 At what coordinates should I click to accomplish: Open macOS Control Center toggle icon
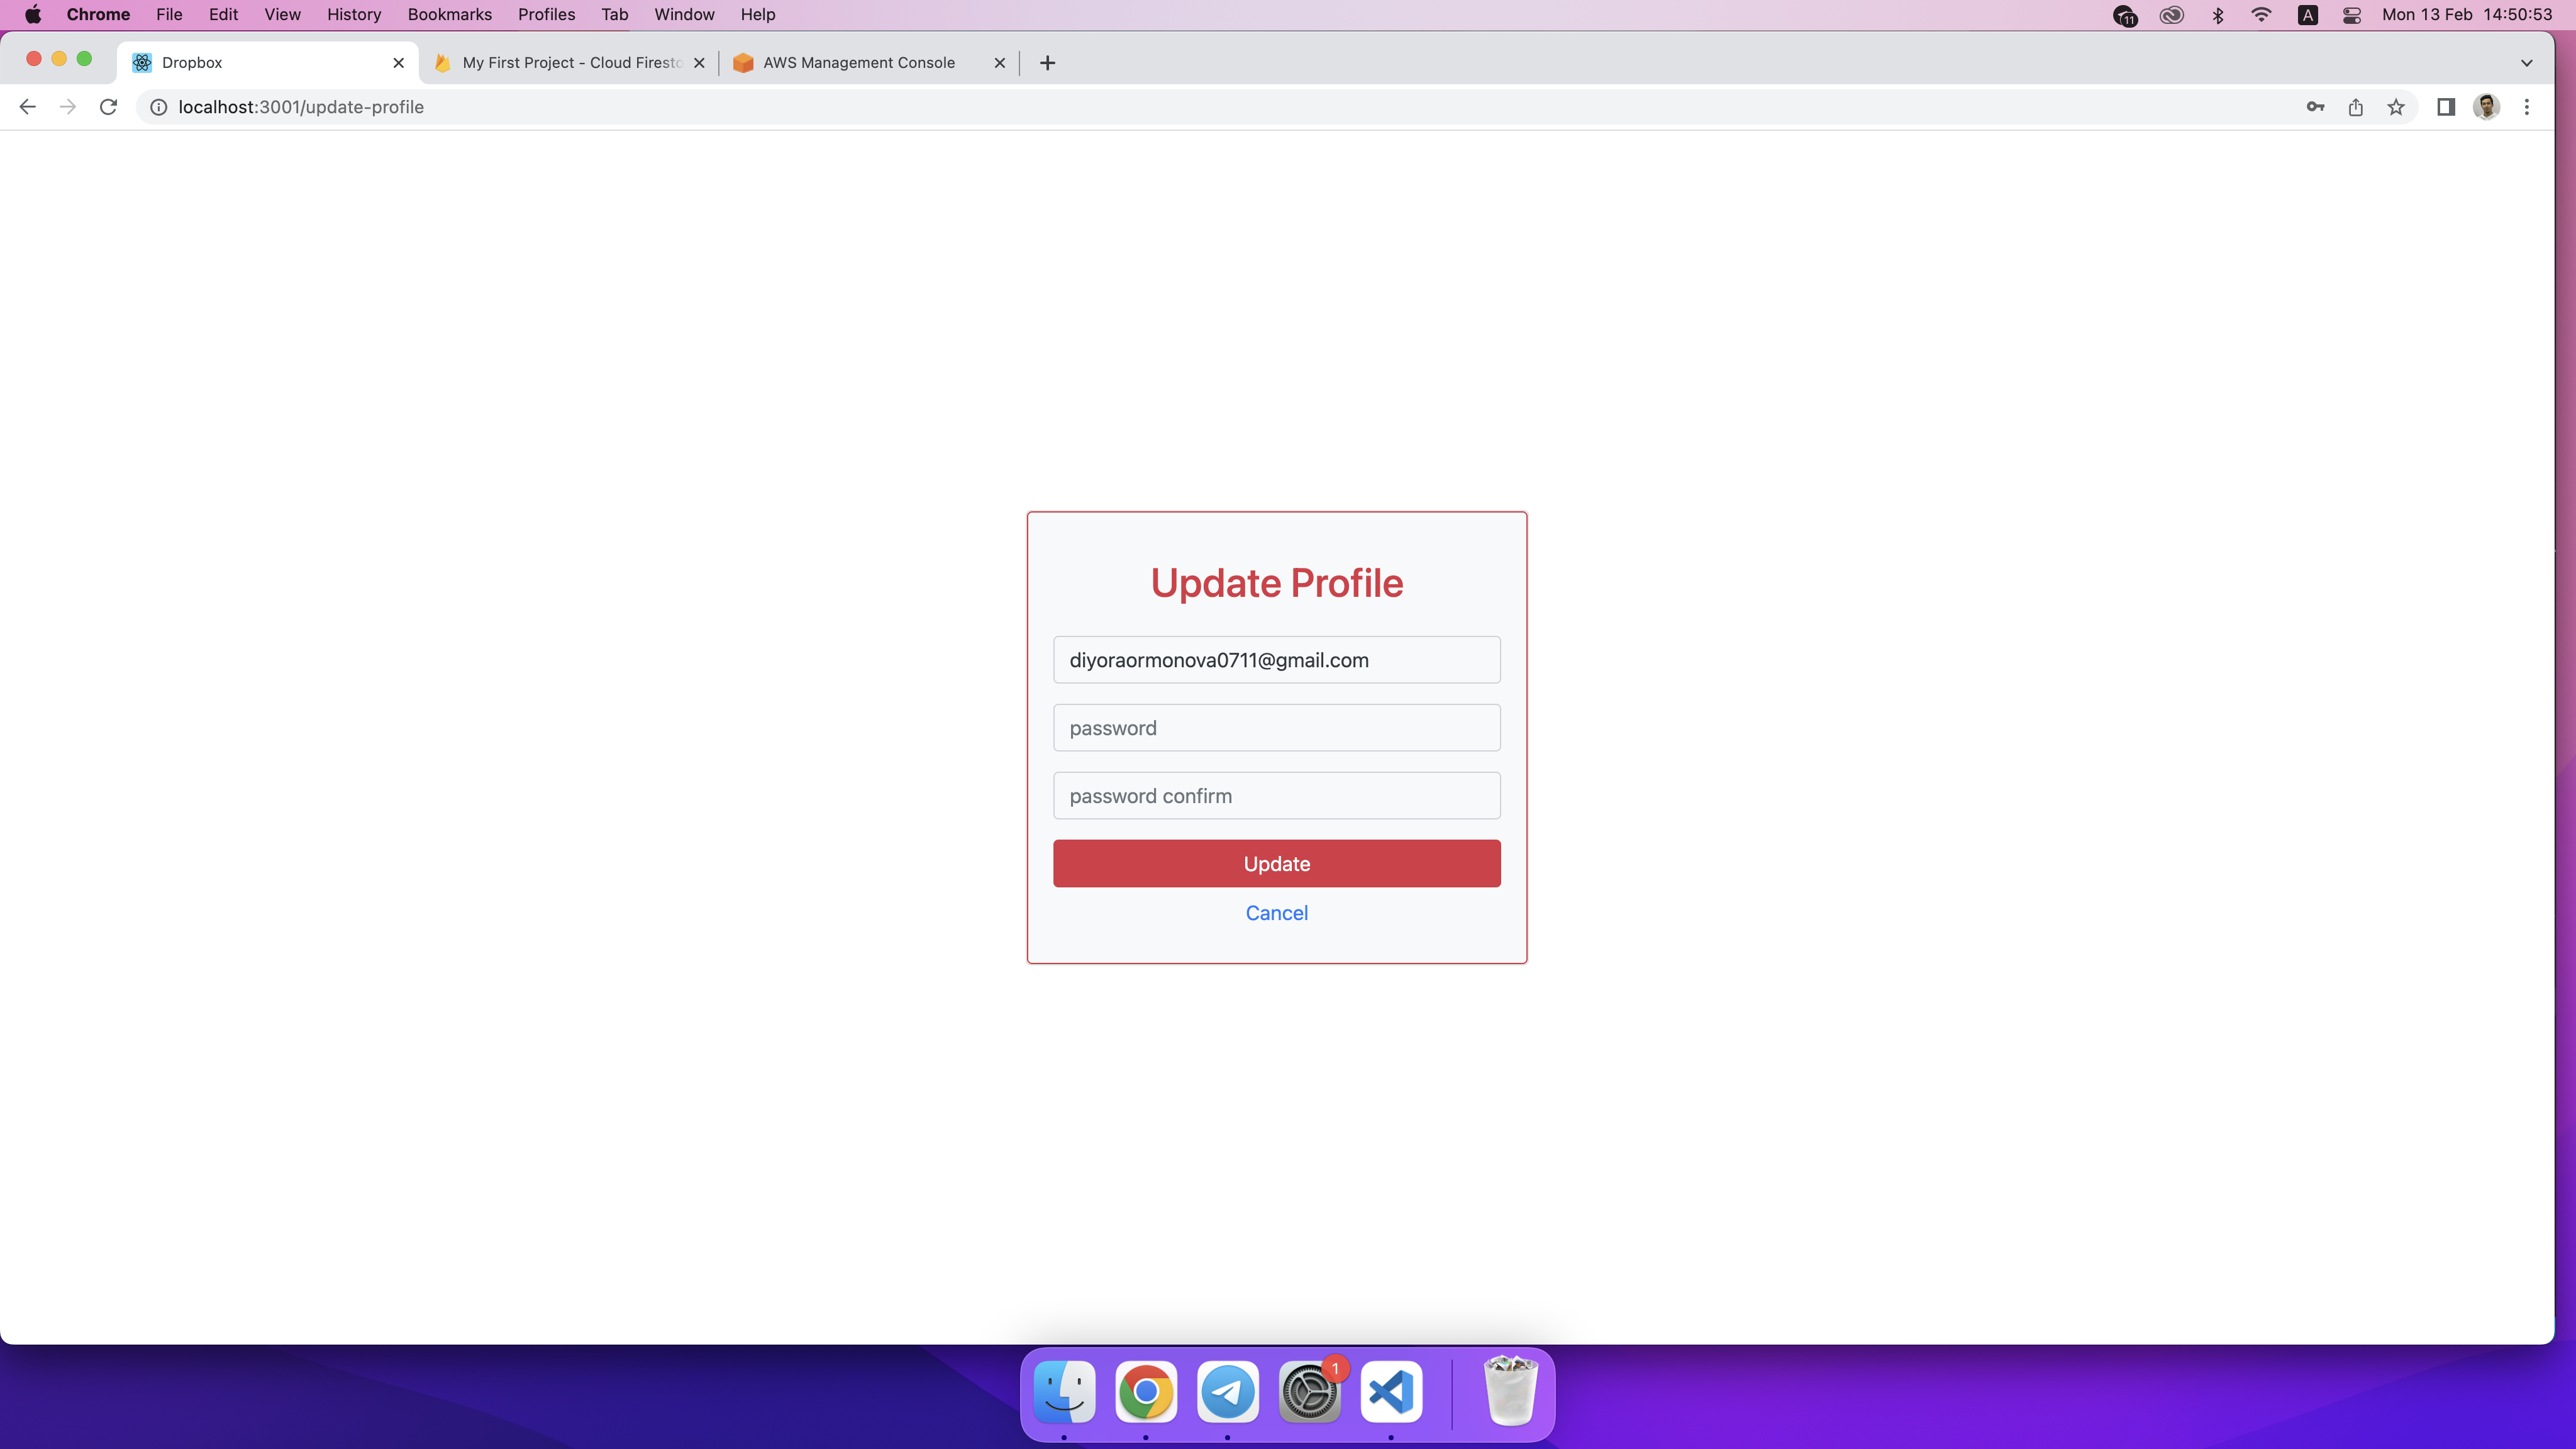coord(2352,15)
